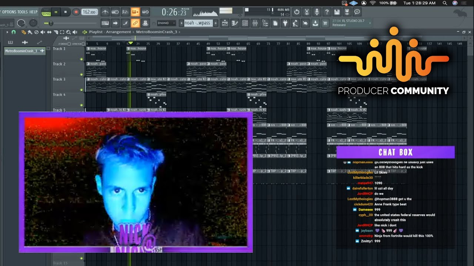
Task: Open the Channel rack icon
Action: pos(245,23)
